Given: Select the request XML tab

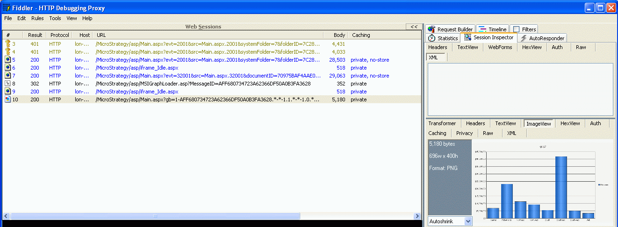Looking at the screenshot, I should point(437,57).
